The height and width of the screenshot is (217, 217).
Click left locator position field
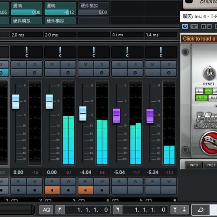[x=88, y=210]
